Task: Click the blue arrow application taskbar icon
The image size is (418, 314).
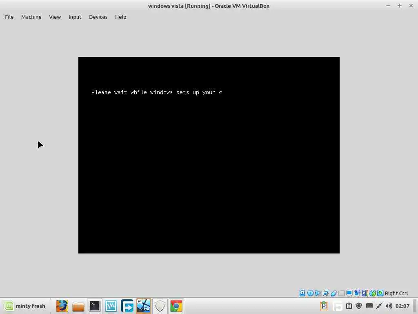Action: click(127, 306)
